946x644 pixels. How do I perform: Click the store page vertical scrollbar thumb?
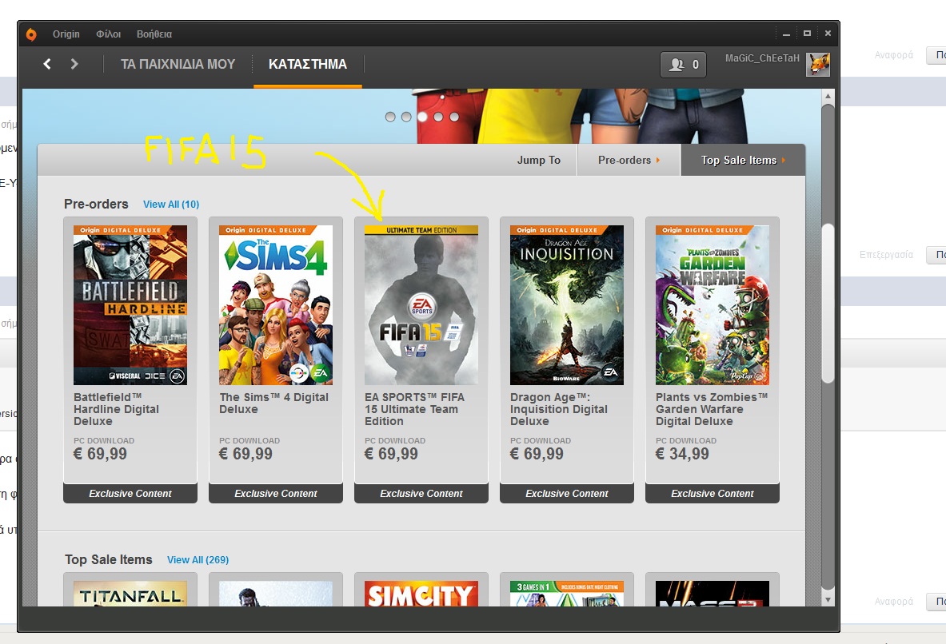coord(828,304)
